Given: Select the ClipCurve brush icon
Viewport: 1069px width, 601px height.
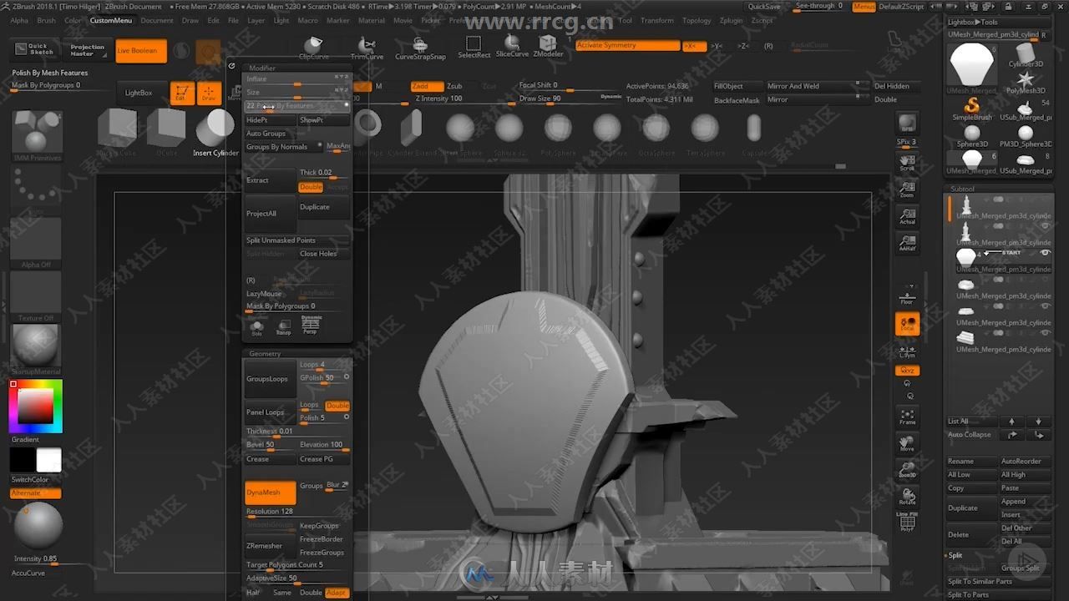Looking at the screenshot, I should (x=314, y=48).
